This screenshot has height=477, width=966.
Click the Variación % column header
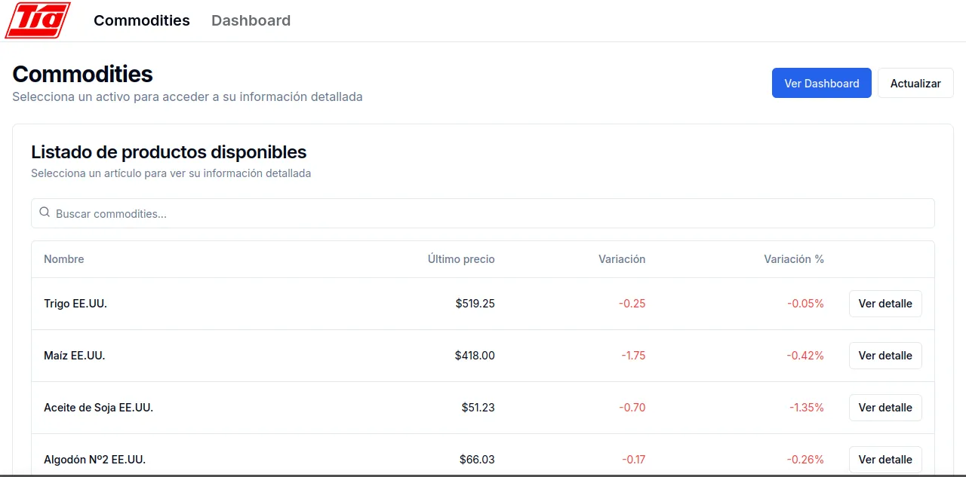793,258
